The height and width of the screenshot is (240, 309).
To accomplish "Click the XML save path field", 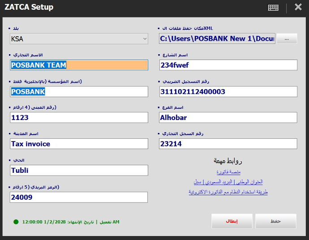I will click(217, 39).
